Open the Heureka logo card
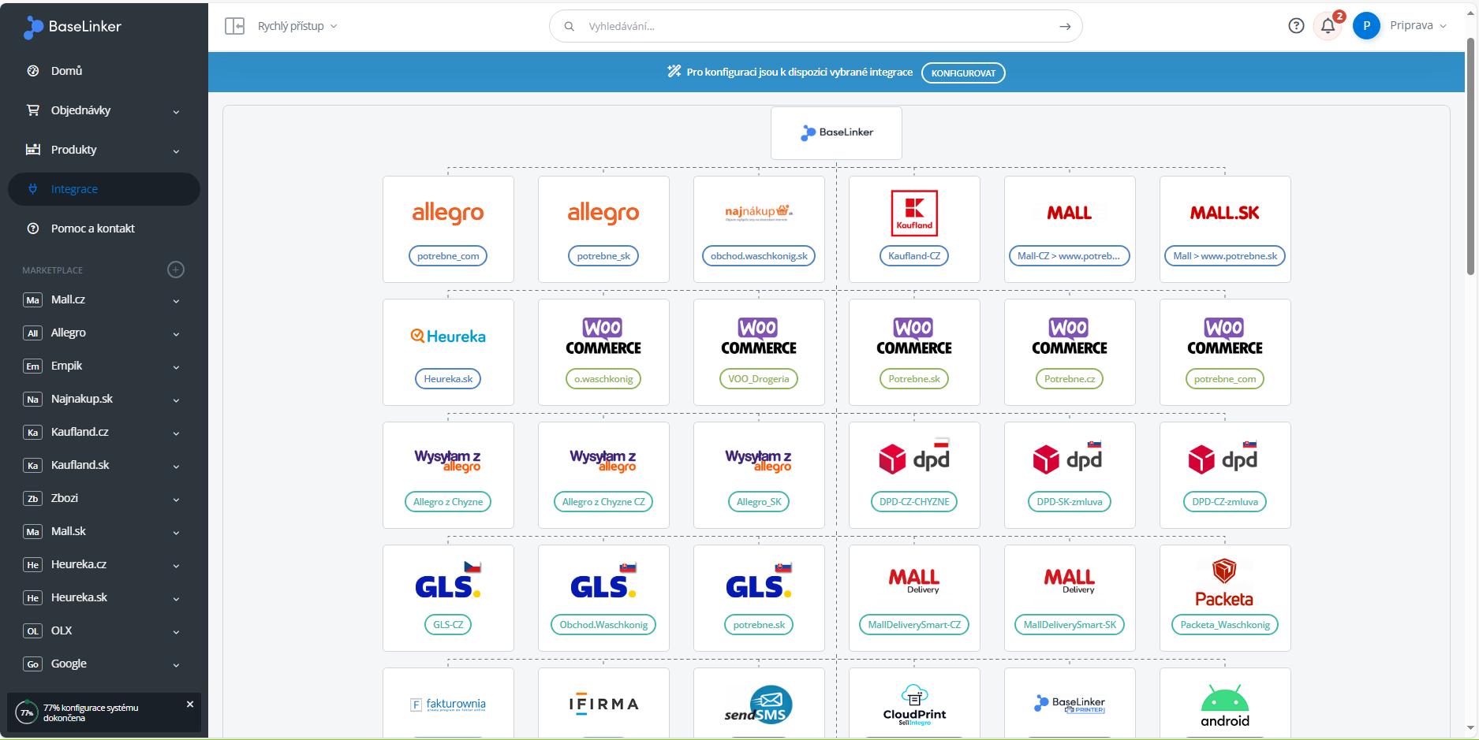Screen dimensions: 1479x740 (448, 337)
